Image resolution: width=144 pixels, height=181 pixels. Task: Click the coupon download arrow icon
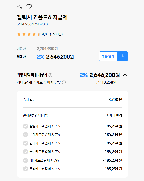123,56
